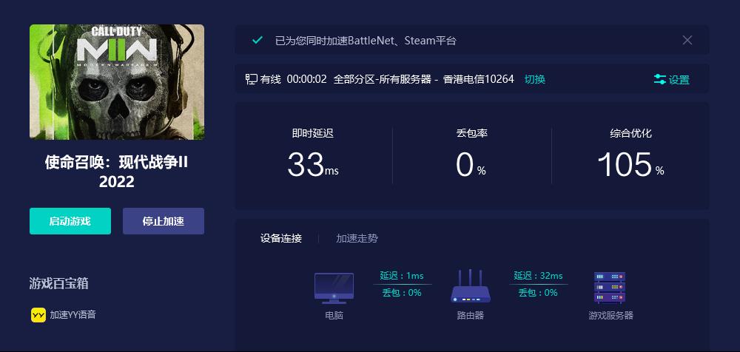This screenshot has width=740, height=352.
Task: Click the 电脑 computer icon
Action: click(334, 288)
